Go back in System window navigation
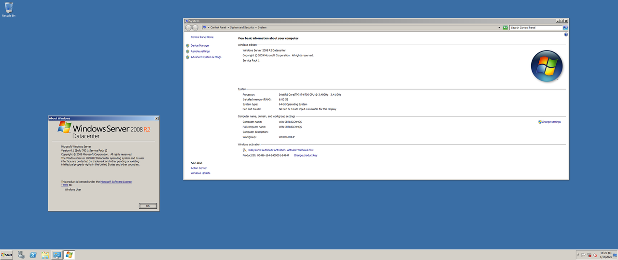618x260 pixels. pyautogui.click(x=188, y=27)
